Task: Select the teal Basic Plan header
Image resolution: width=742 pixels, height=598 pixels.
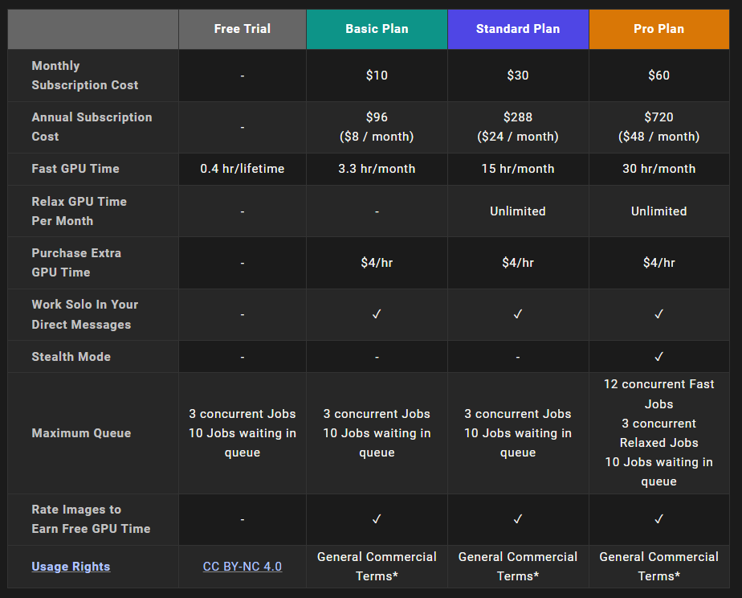Action: click(377, 29)
